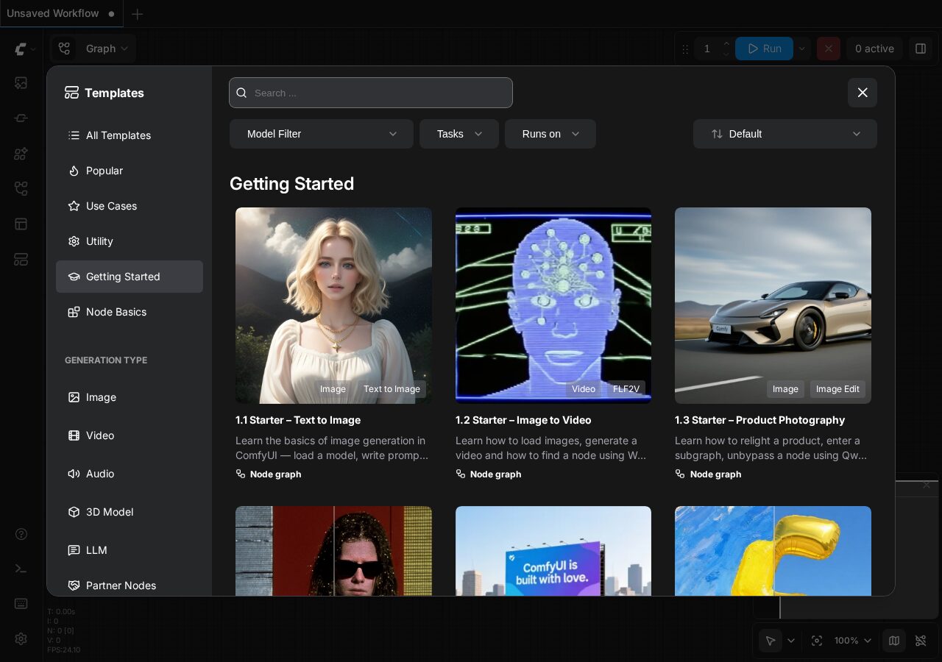The image size is (942, 662).
Task: Select the yellow balloon thumbnail
Action: click(x=773, y=551)
